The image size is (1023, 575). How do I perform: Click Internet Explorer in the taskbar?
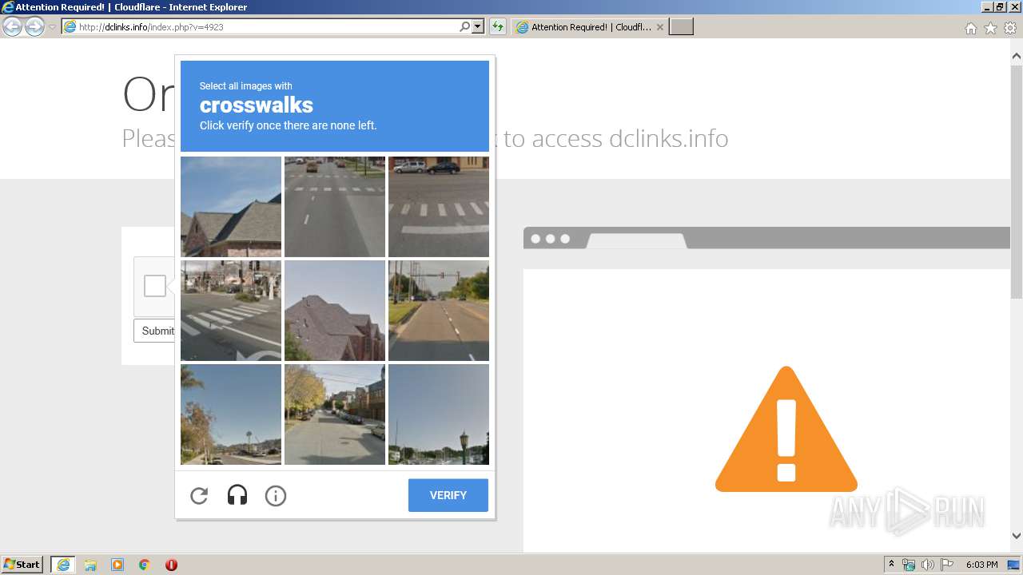(63, 565)
